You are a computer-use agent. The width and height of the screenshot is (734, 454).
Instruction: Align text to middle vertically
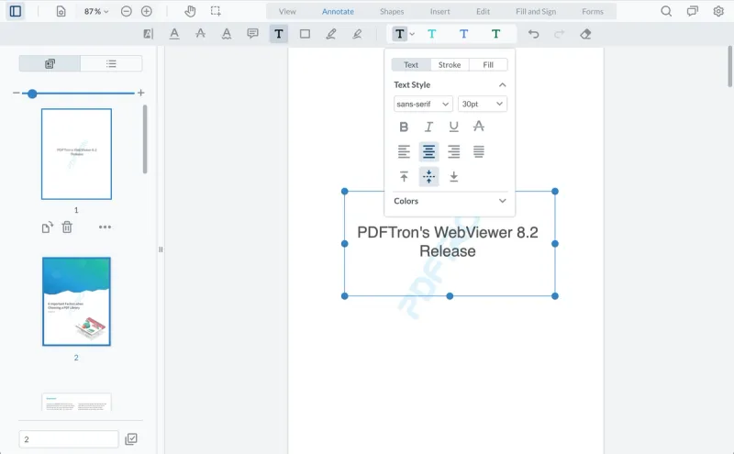click(x=428, y=176)
